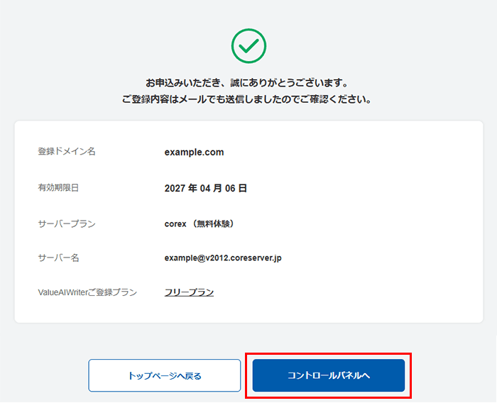Image resolution: width=497 pixels, height=403 pixels.
Task: Click the 月 character in the expiration date
Action: 220,188
